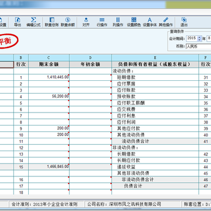
Task: Click the 负债和所有者权益 header cell
Action: pyautogui.click(x=155, y=64)
